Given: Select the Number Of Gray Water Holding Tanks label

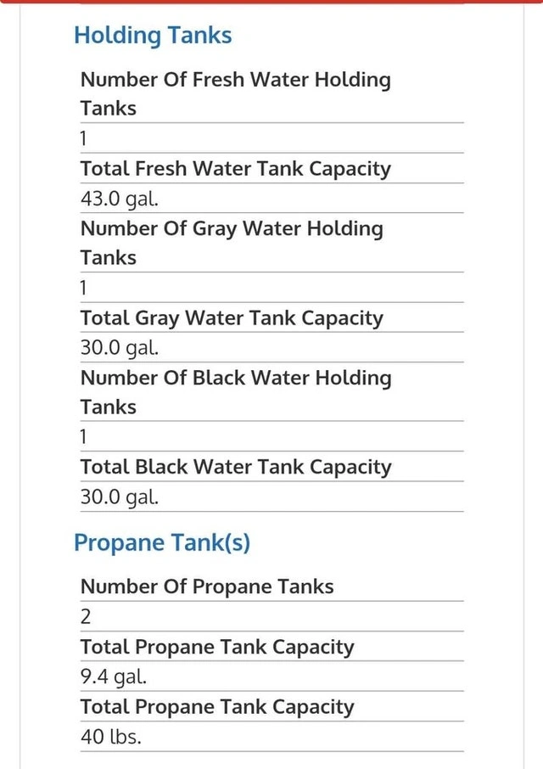Looking at the screenshot, I should (232, 243).
